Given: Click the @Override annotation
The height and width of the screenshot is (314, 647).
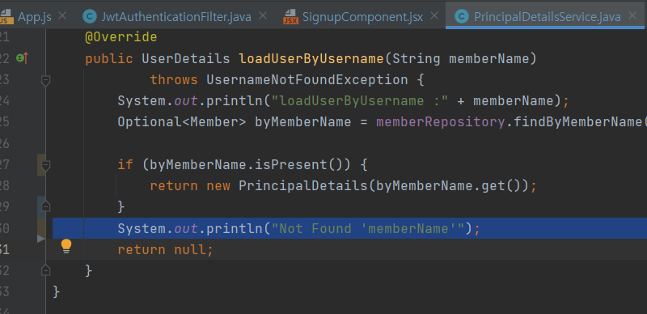Looking at the screenshot, I should (121, 37).
